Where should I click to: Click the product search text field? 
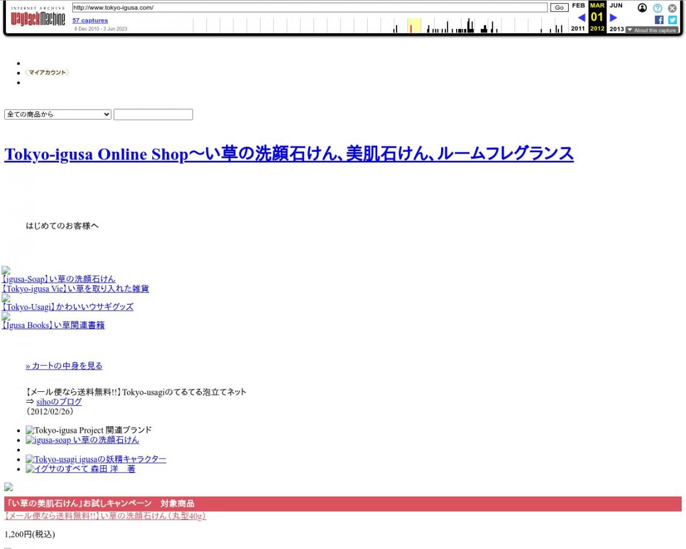(153, 114)
